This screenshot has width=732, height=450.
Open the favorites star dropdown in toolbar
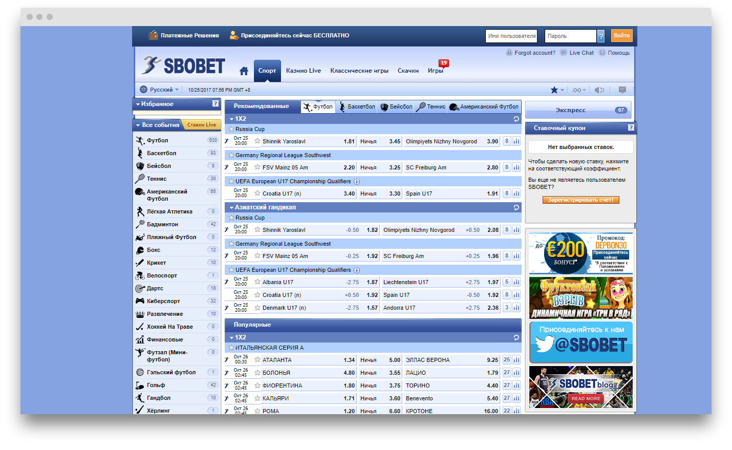557,90
